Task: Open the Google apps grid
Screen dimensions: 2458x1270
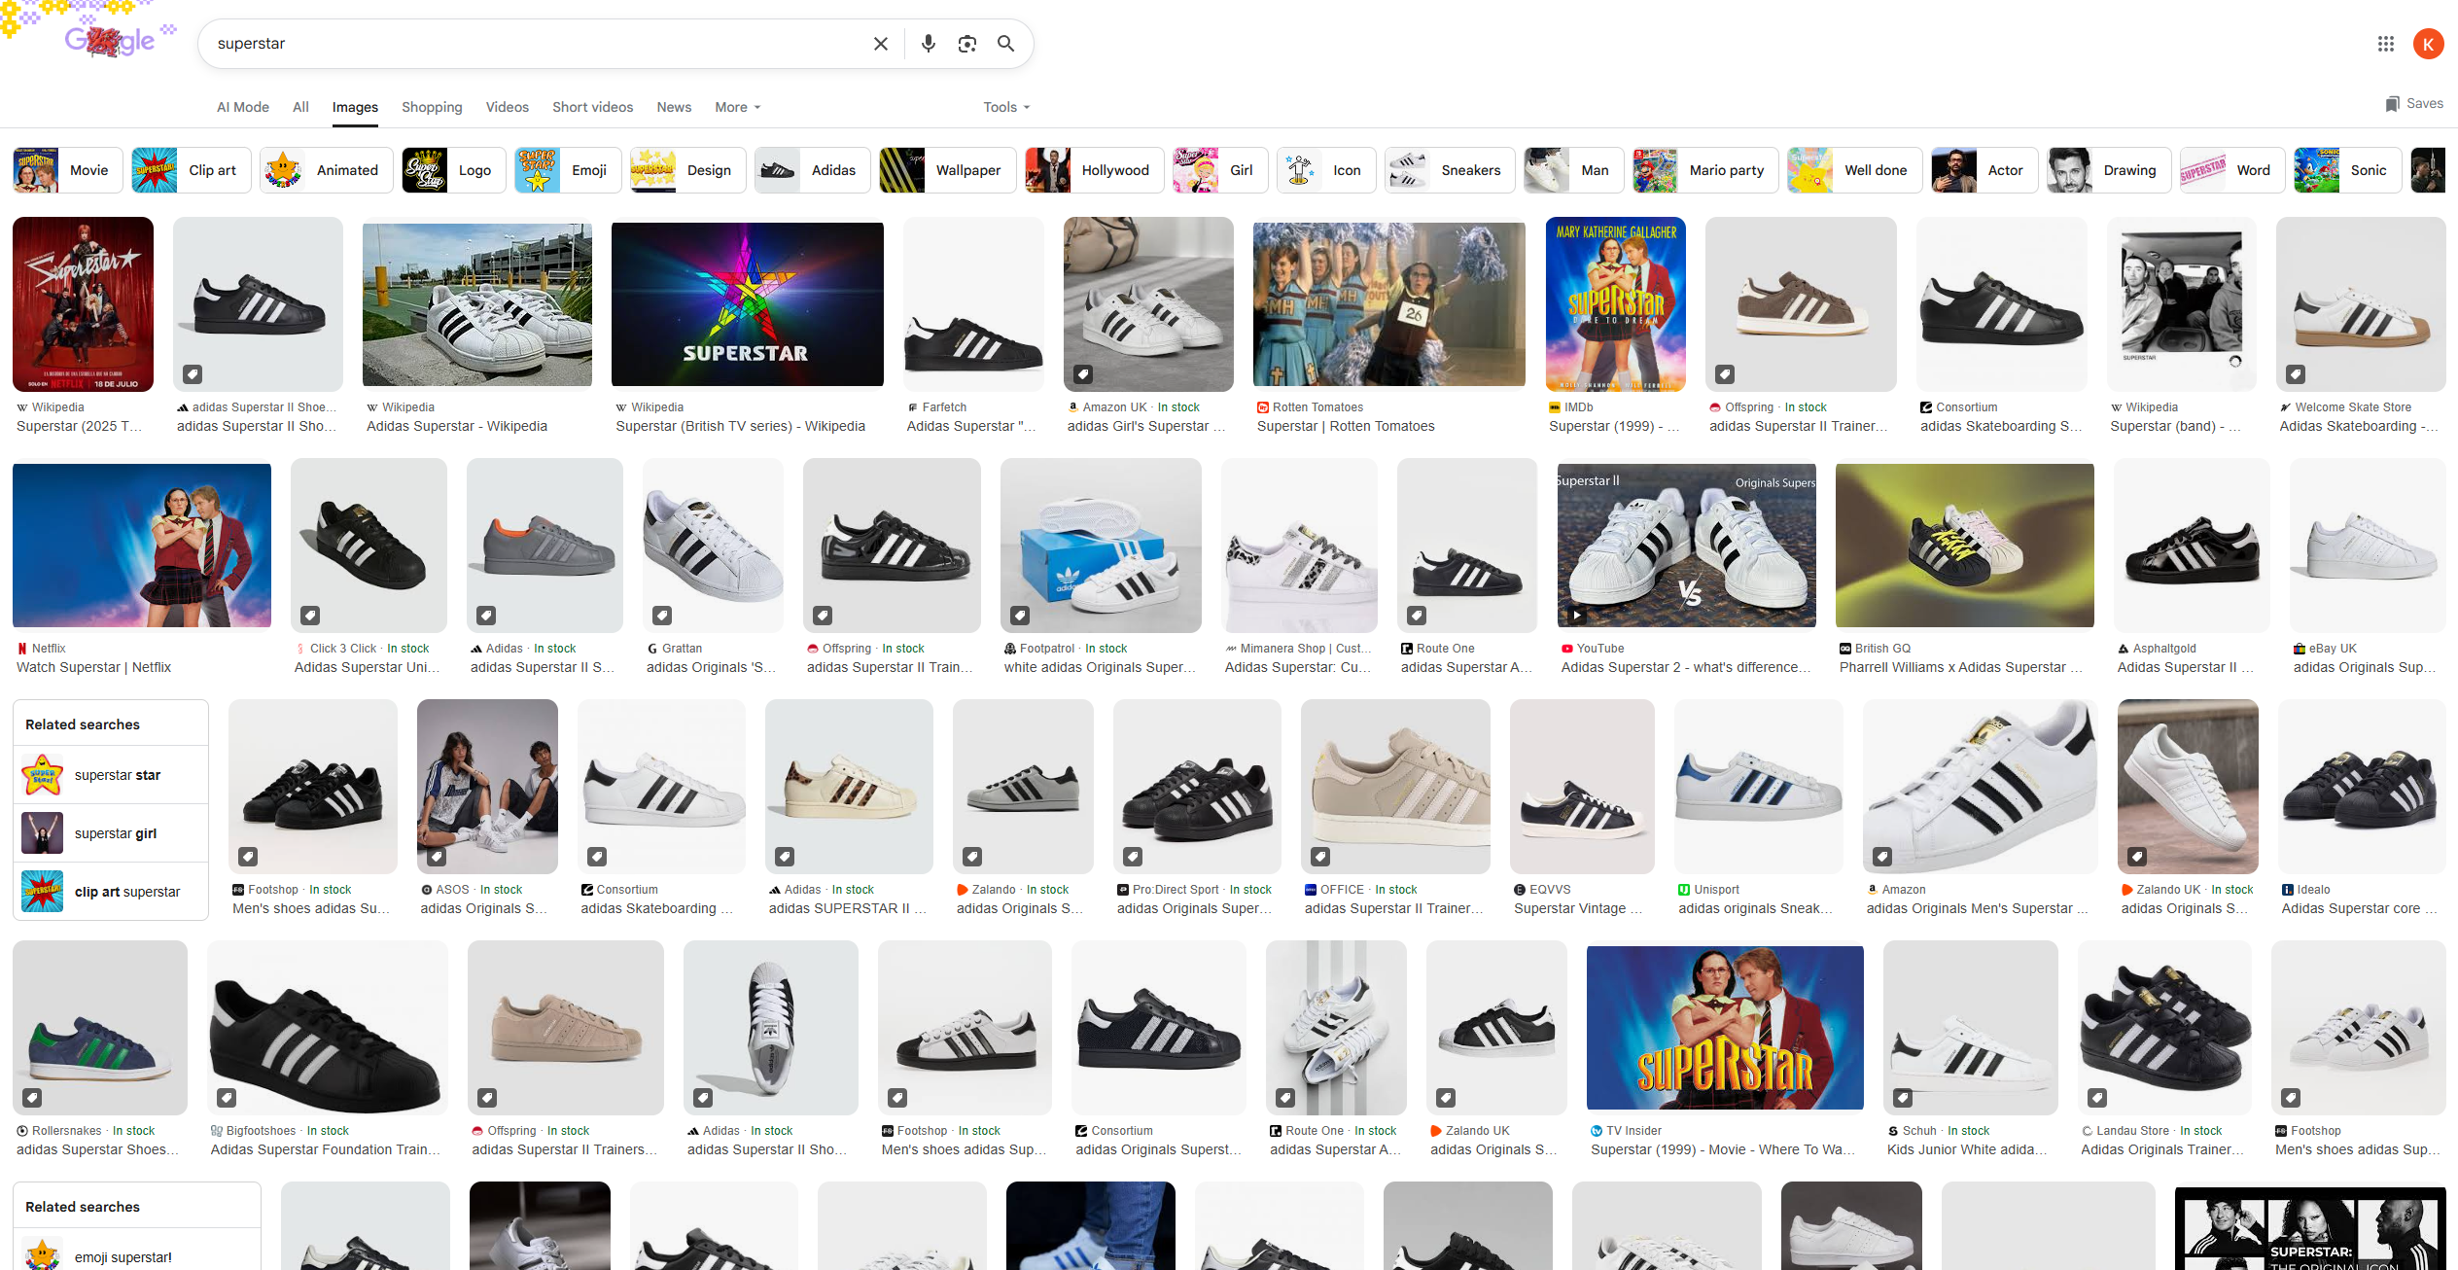Action: (2385, 44)
